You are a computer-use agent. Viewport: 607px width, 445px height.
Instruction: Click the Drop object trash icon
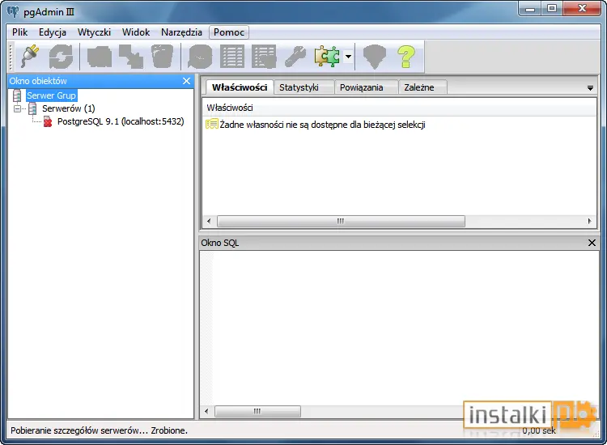162,57
